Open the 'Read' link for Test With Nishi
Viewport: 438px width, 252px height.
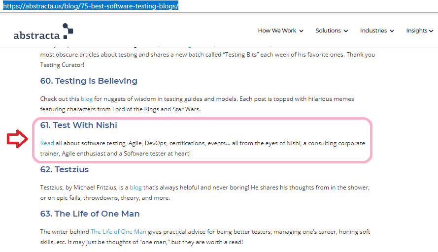point(47,143)
